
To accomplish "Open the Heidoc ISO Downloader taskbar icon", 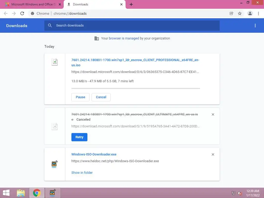I will (x=53, y=193).
